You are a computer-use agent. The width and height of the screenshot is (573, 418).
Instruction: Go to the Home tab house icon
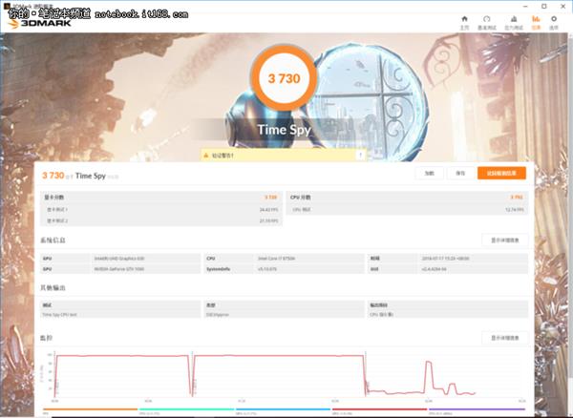(x=464, y=22)
